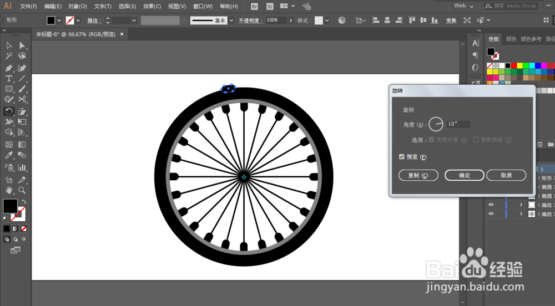This screenshot has height=306, width=555.
Task: Select the Free Transform tool
Action: (x=22, y=122)
